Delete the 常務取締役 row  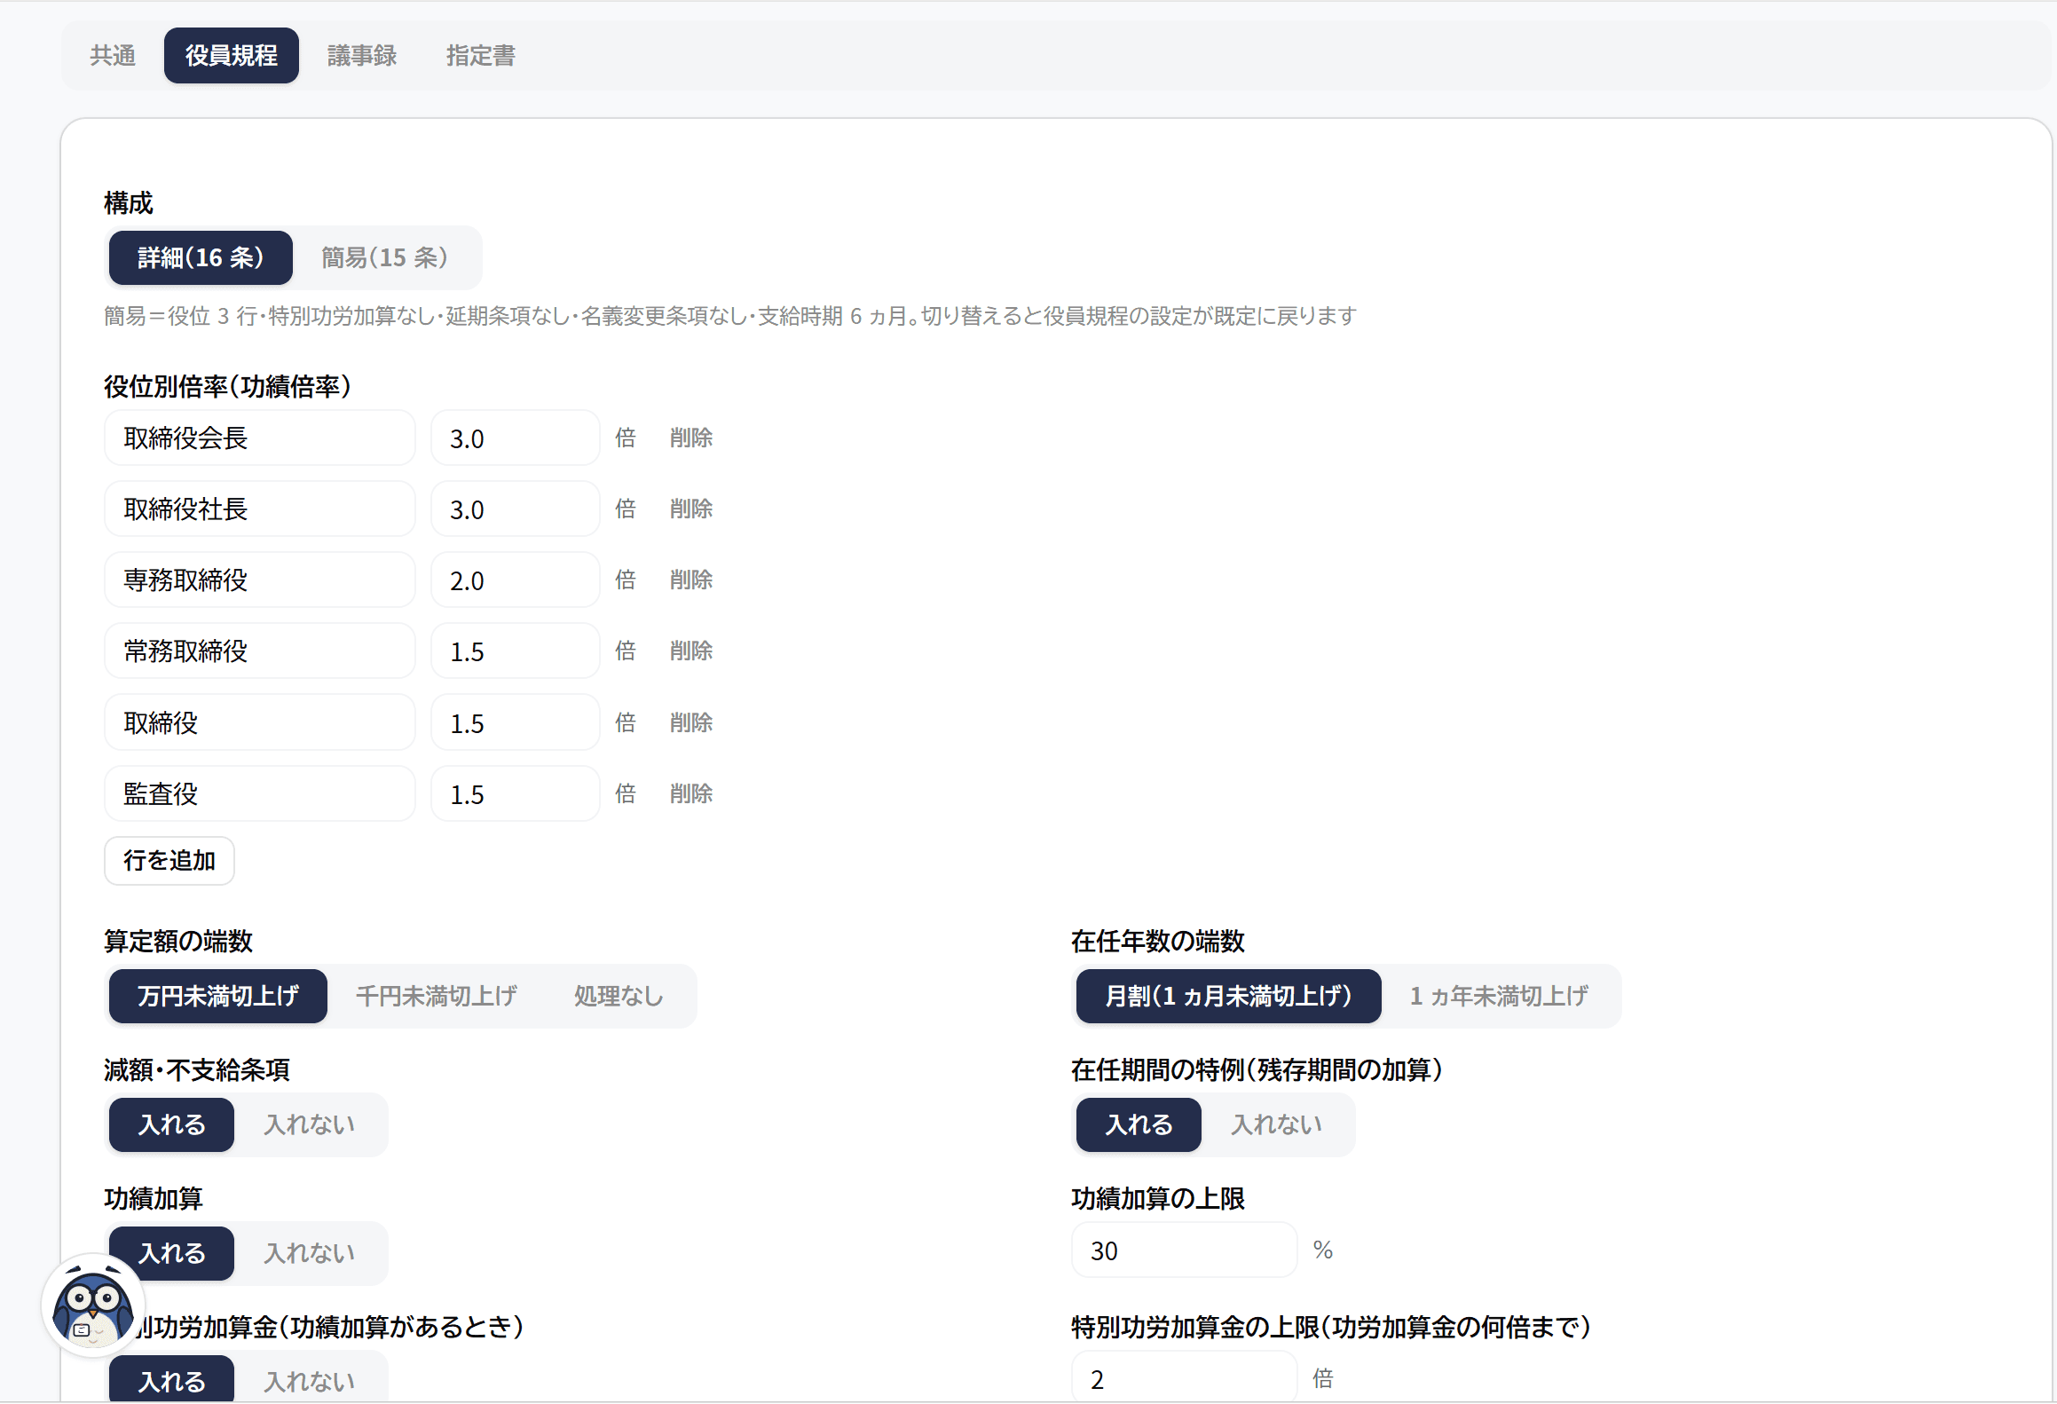pos(691,651)
